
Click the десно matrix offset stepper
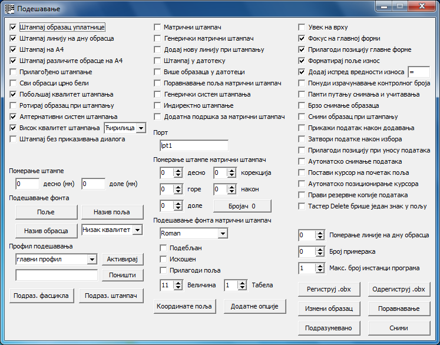[171, 172]
